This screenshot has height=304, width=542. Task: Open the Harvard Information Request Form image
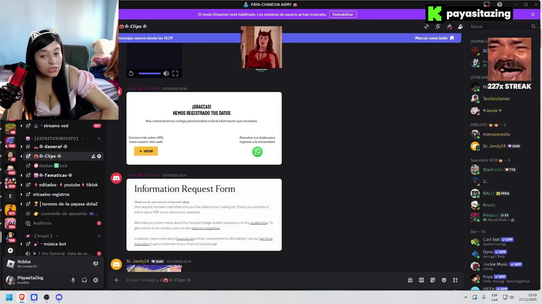(204, 214)
